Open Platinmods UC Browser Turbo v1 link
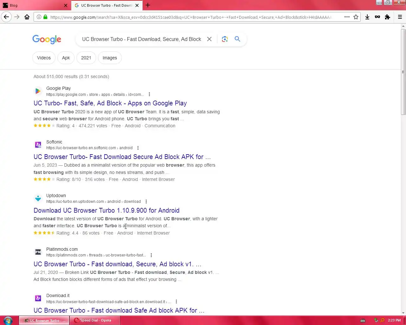This screenshot has width=406, height=325. pos(117,264)
